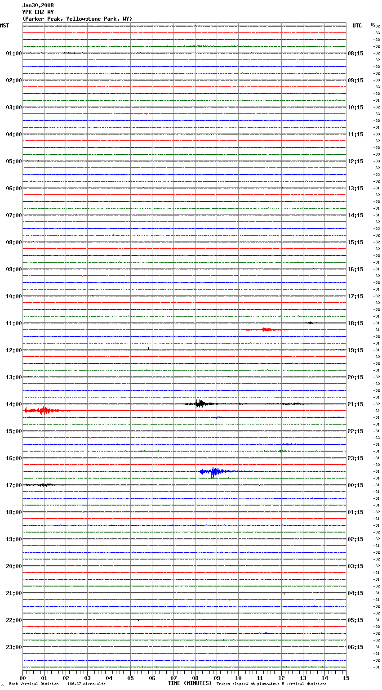Click the UTC time label '06:15'
The width and height of the screenshot is (382, 690).
[x=355, y=647]
